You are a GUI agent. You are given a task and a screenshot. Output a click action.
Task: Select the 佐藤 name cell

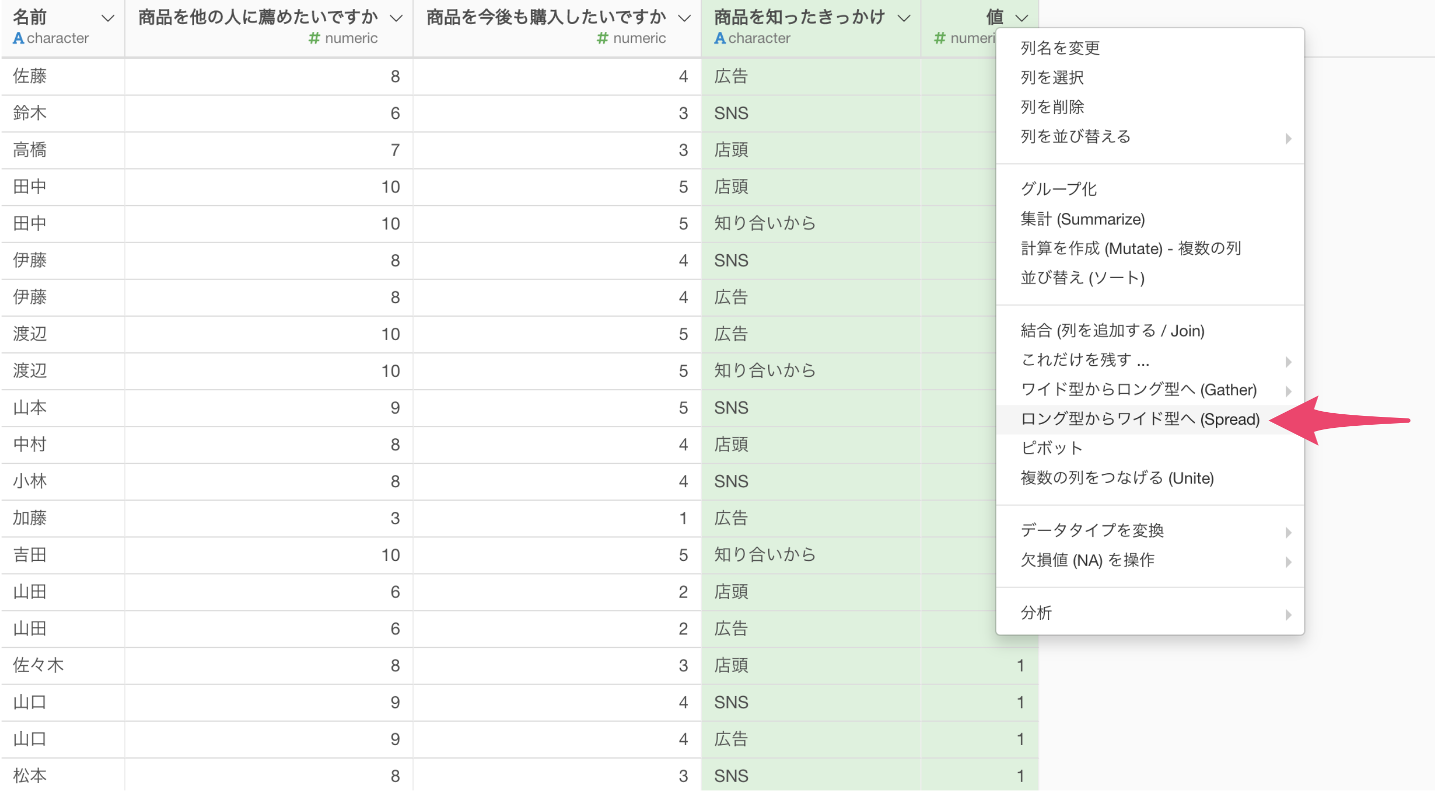63,76
